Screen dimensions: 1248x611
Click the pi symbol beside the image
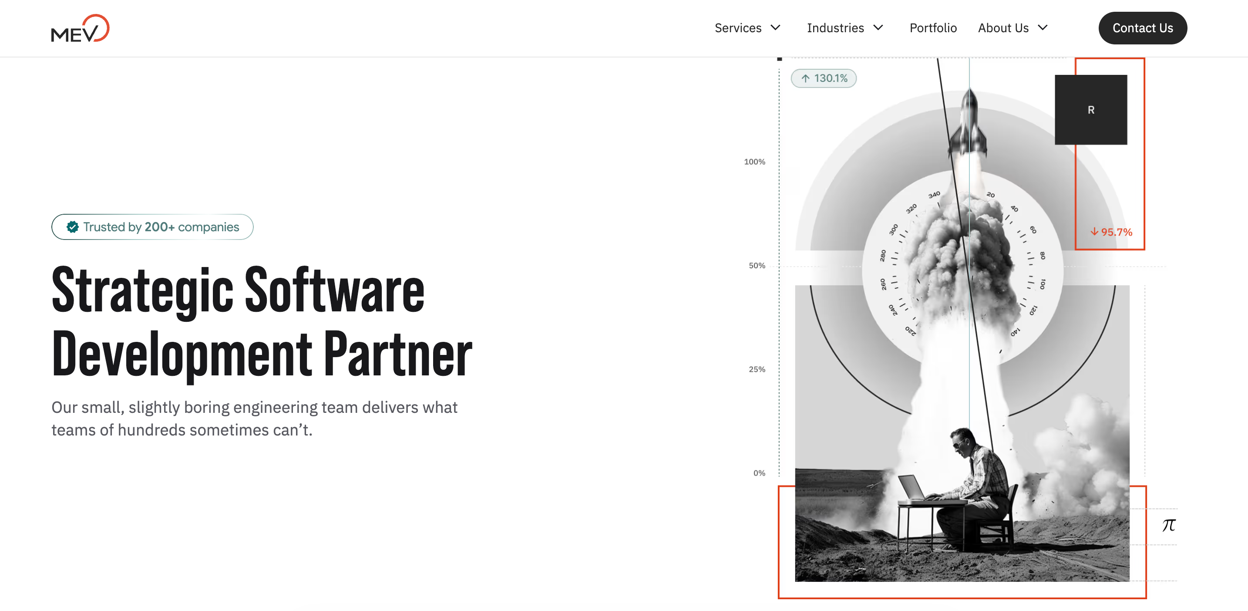pos(1168,525)
